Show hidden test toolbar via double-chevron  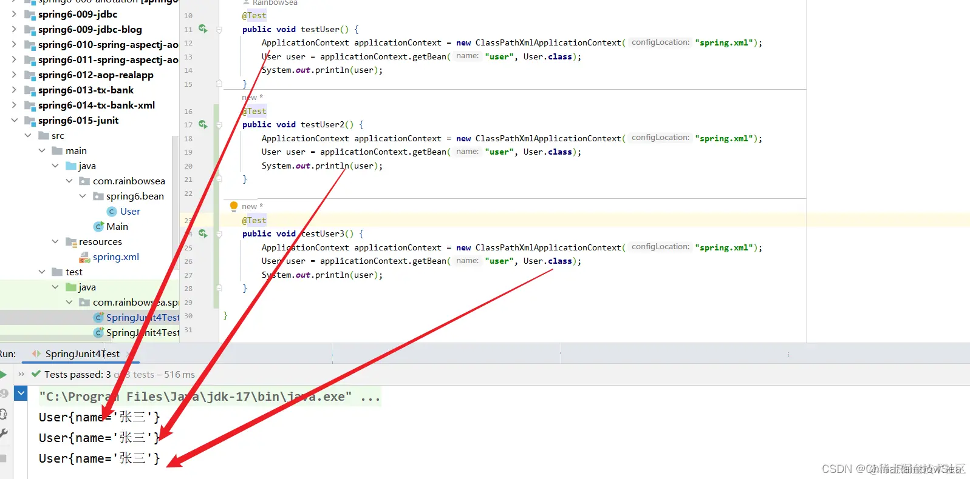point(21,374)
